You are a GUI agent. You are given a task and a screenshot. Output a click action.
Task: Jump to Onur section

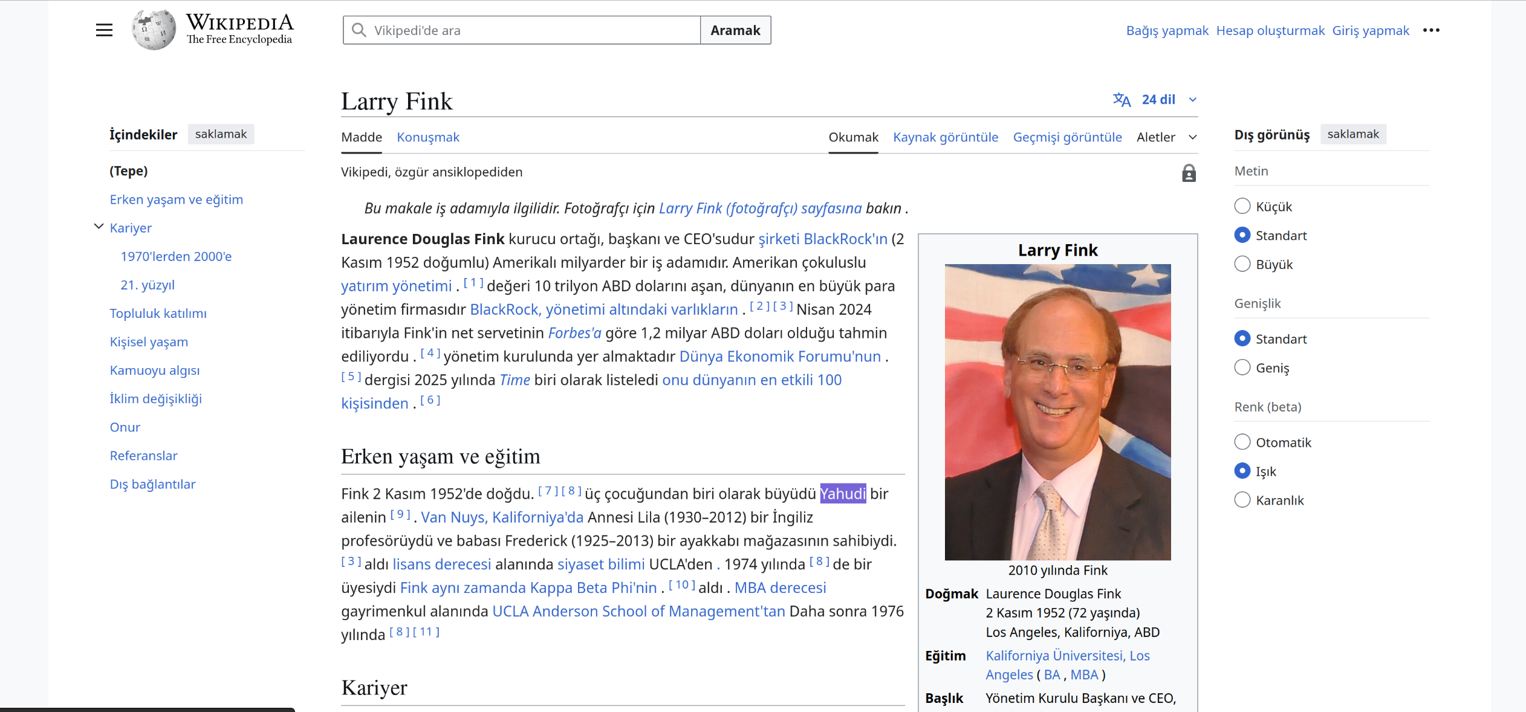(x=125, y=427)
